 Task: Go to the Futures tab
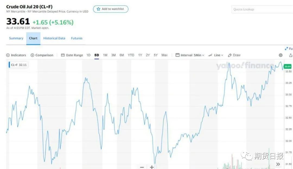coord(77,38)
